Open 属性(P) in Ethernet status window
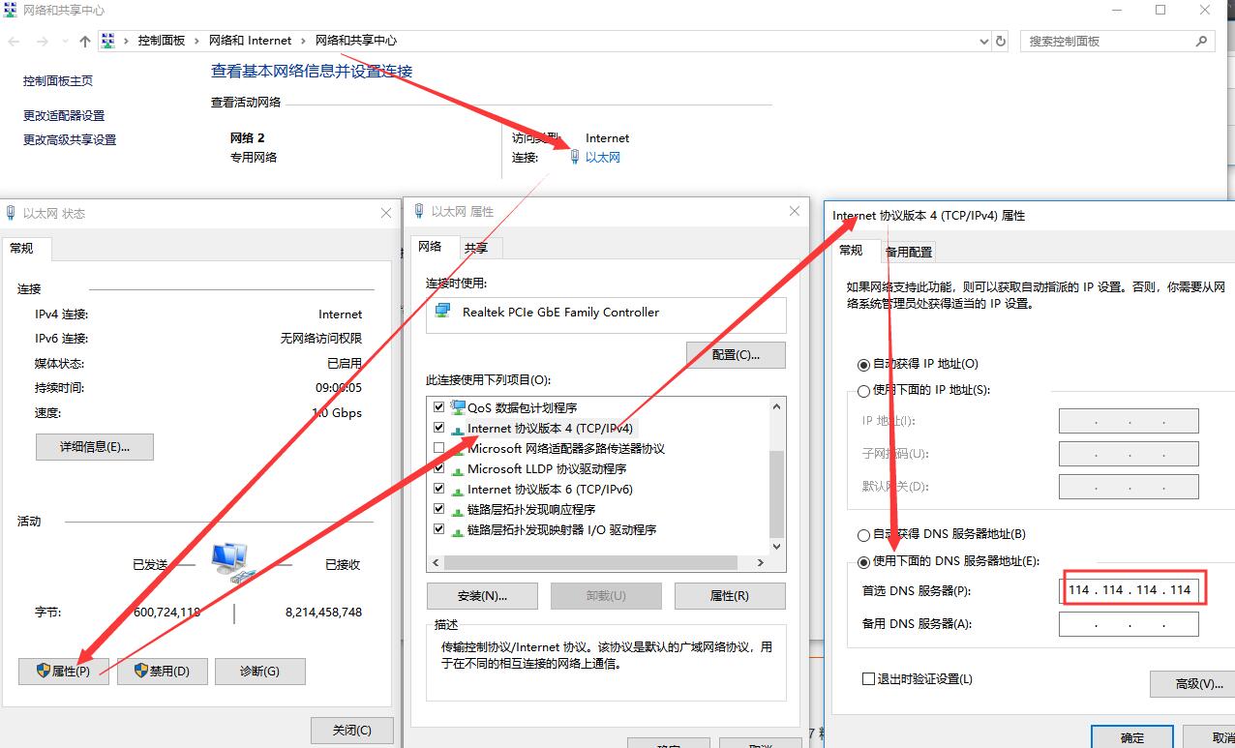This screenshot has height=748, width=1235. [x=64, y=672]
